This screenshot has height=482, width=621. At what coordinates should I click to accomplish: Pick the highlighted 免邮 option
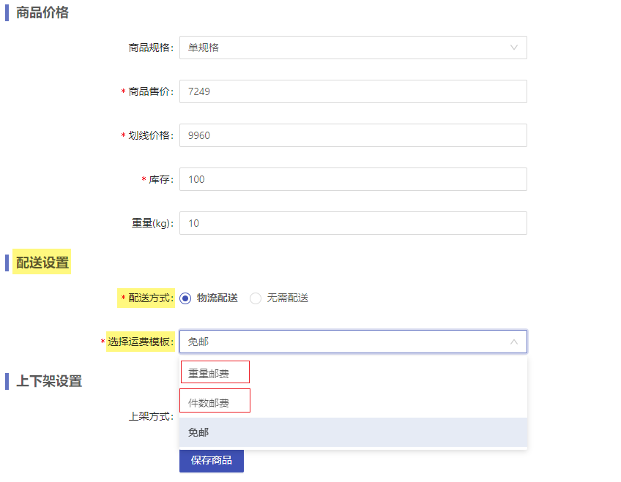353,432
